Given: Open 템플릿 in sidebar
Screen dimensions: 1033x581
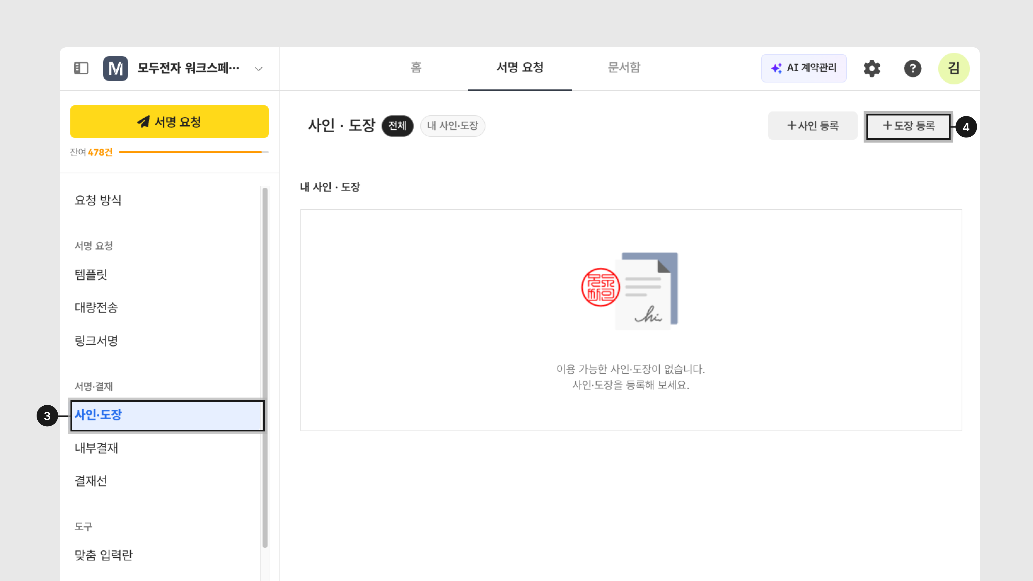Looking at the screenshot, I should tap(91, 274).
